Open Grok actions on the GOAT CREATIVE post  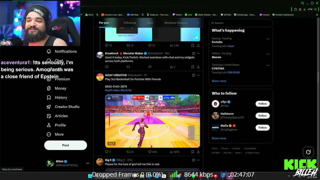coord(193,75)
